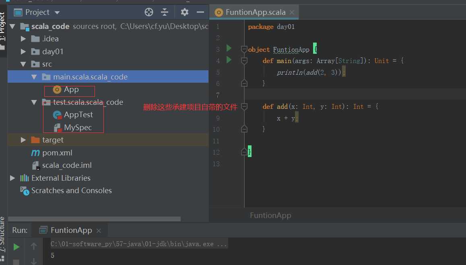Click FuntionApp breadcrumb below editor
This screenshot has width=466, height=265.
tap(270, 216)
